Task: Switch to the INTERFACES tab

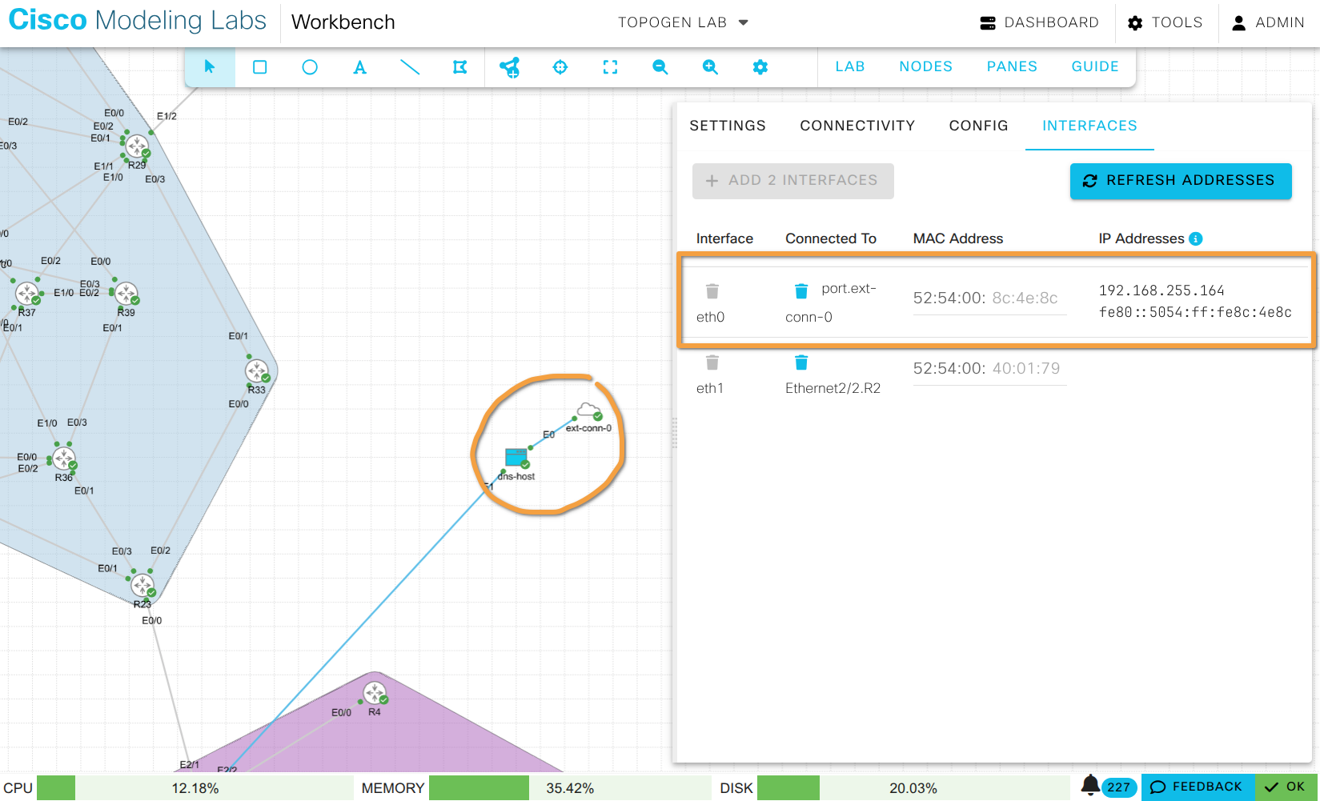Action: pyautogui.click(x=1089, y=126)
